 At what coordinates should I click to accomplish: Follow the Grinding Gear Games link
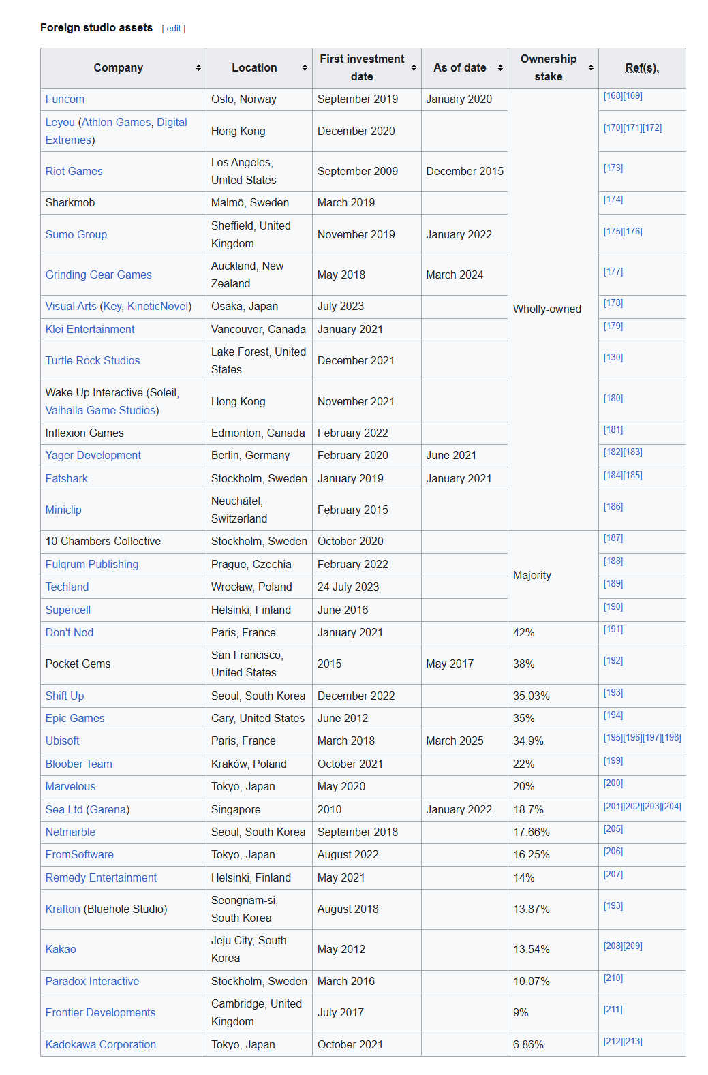tap(98, 275)
